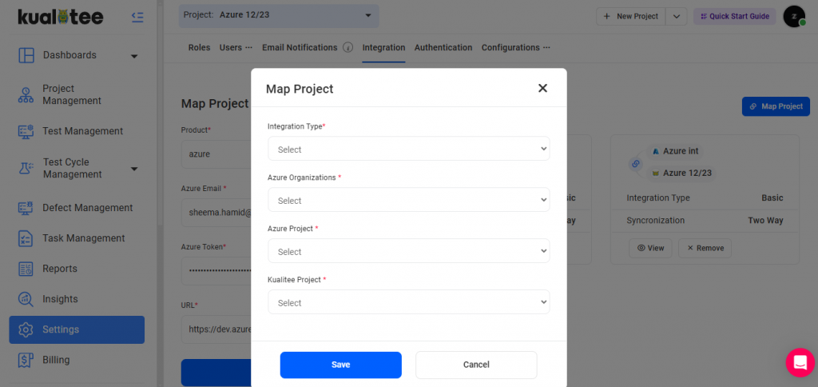
Task: Open the Quick Start Guide
Action: pos(735,17)
